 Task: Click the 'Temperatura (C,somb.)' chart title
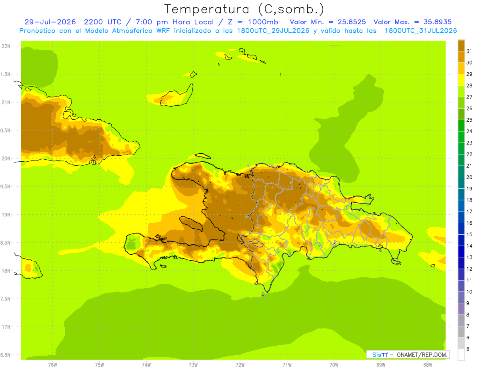[244, 9]
